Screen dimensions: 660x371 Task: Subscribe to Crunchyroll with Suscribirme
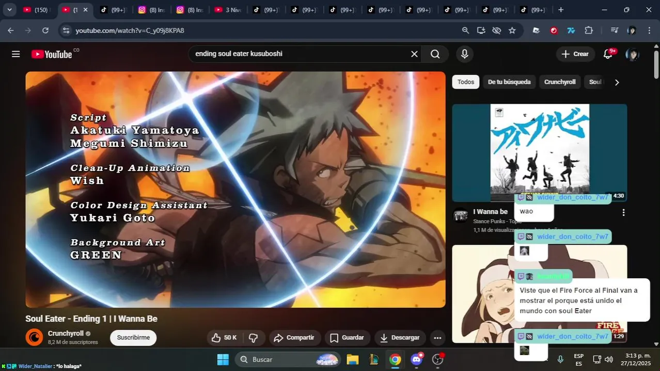(x=133, y=338)
